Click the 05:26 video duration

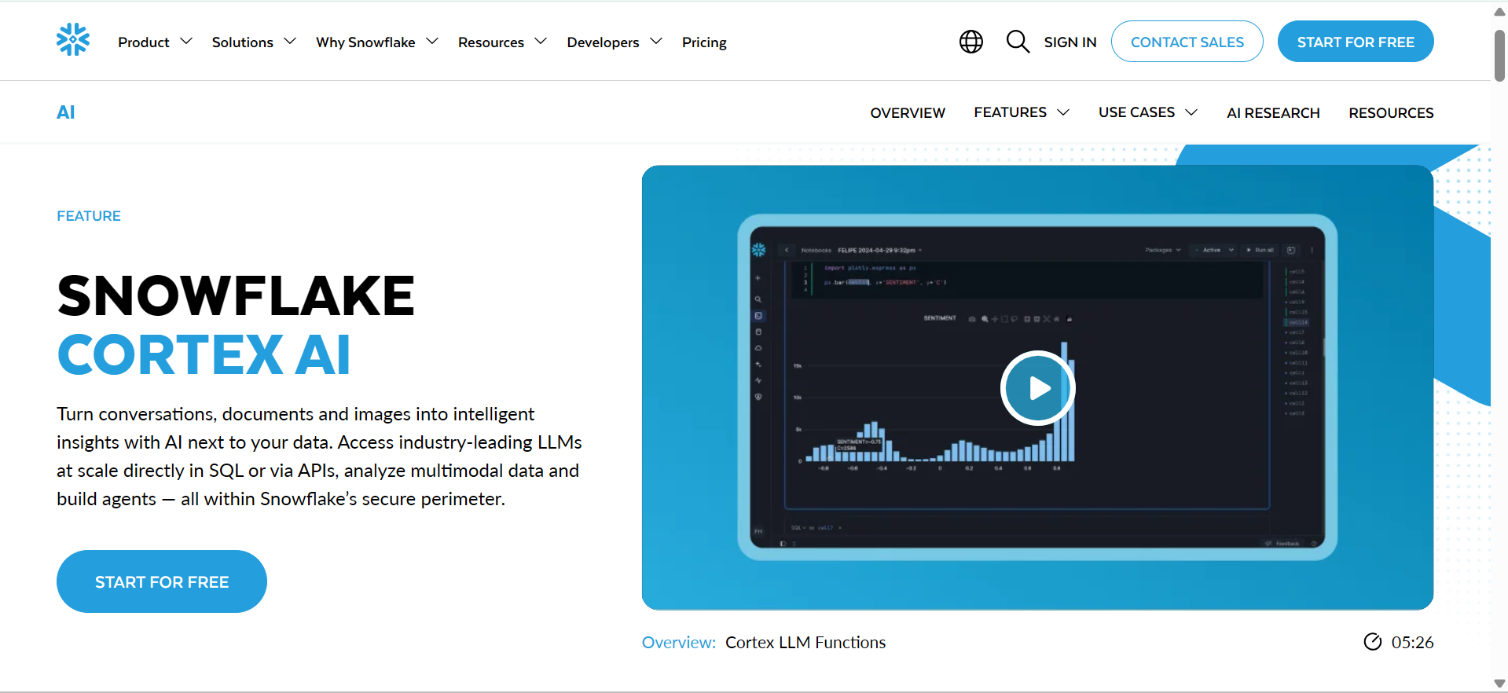pos(1412,642)
